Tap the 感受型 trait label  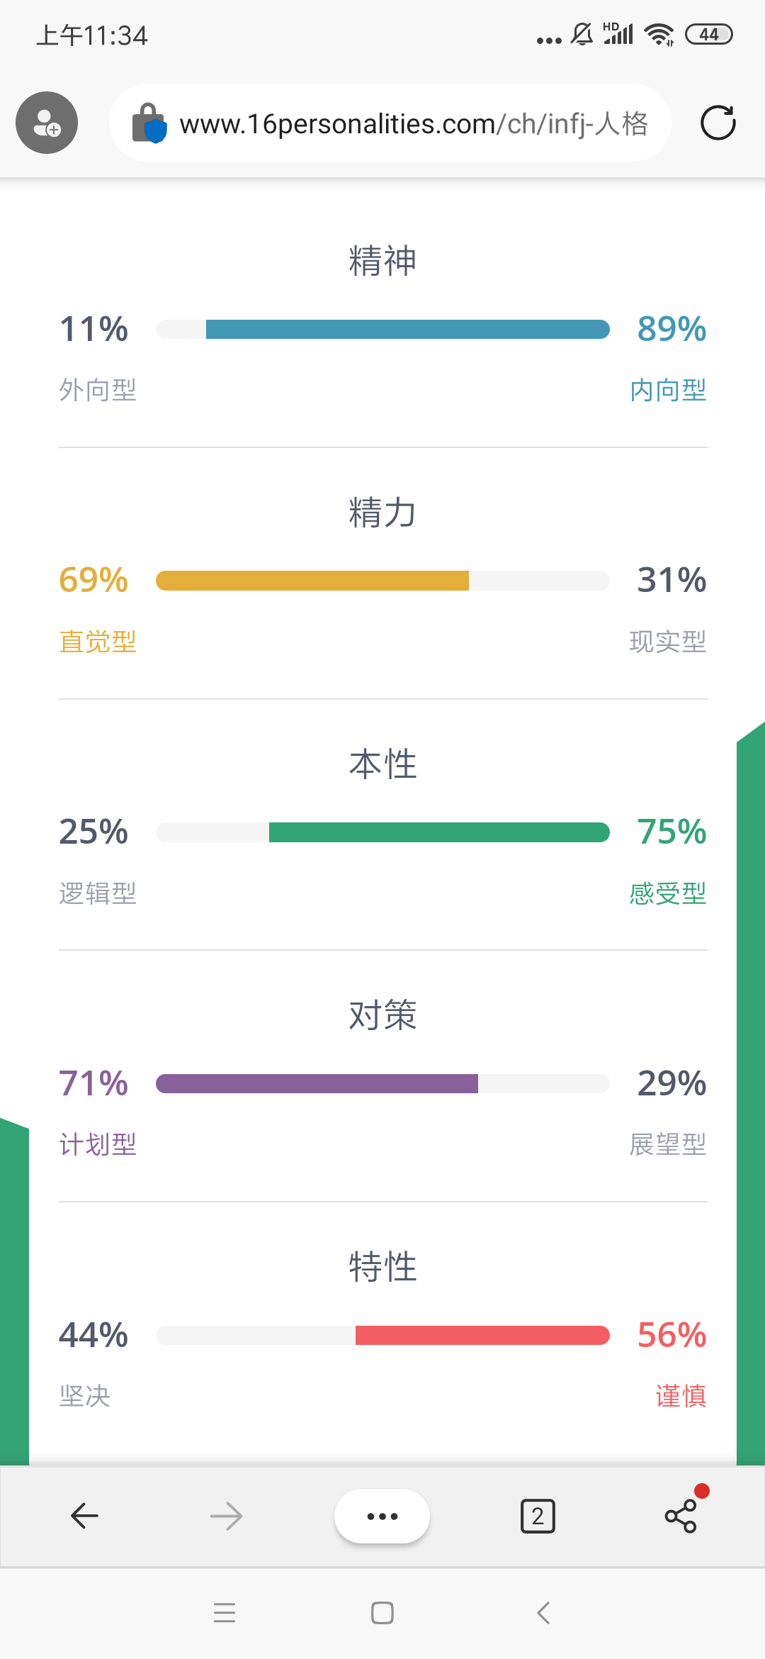[x=668, y=893]
